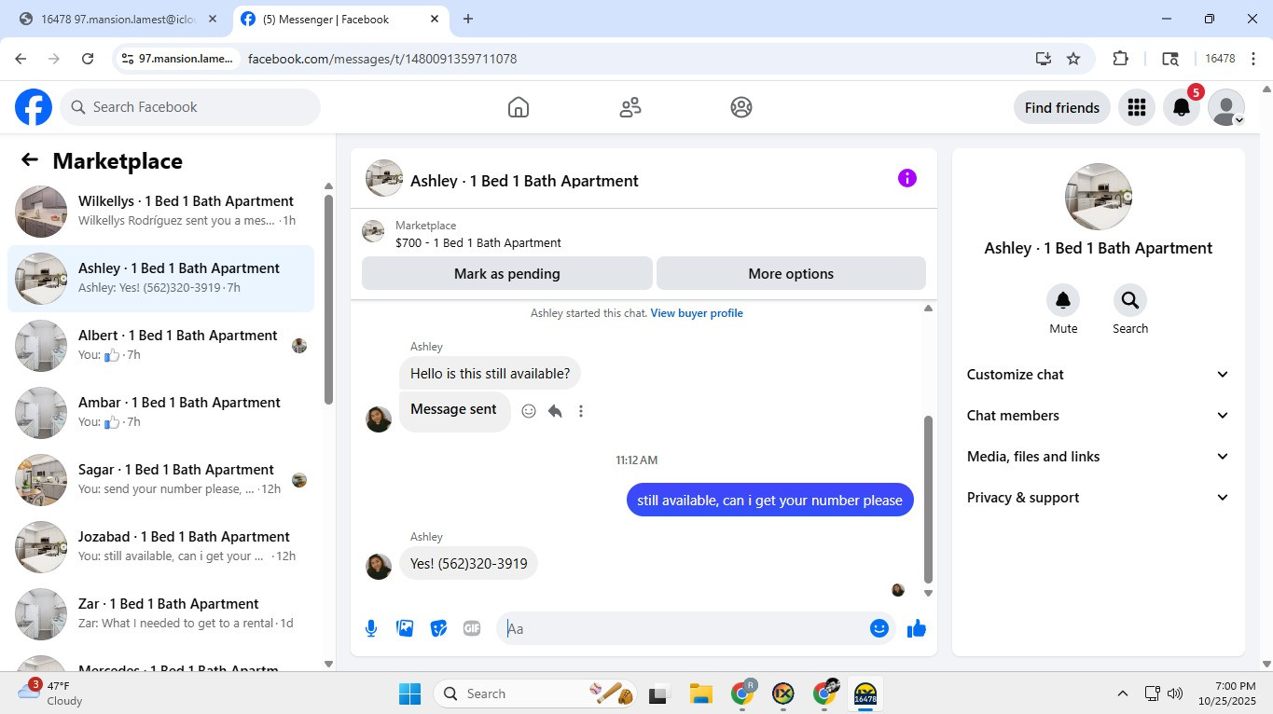Open the browser Extensions puzzle icon
1273x714 pixels.
(1121, 59)
